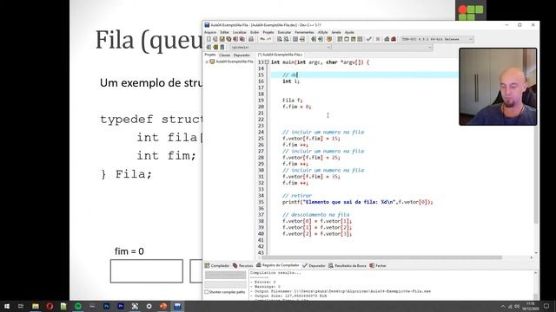Open the Arquivo menu

210,32
